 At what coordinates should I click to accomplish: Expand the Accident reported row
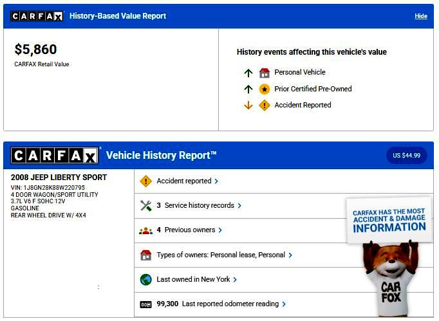[x=187, y=181]
